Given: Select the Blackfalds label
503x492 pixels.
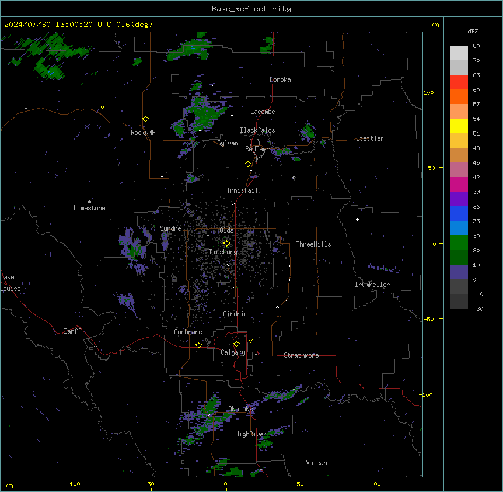Looking at the screenshot, I should [x=257, y=130].
